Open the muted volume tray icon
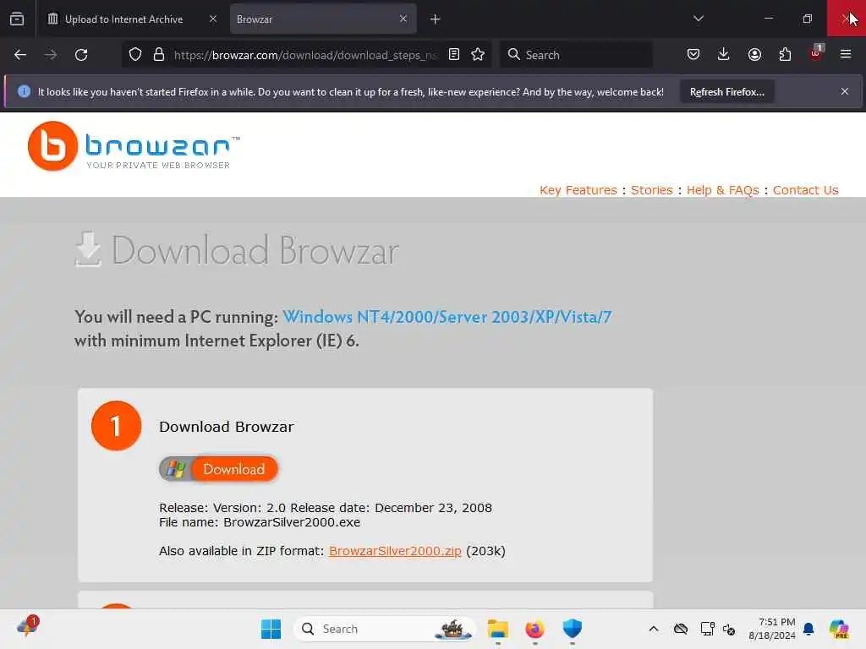This screenshot has height=649, width=866. coord(729,629)
